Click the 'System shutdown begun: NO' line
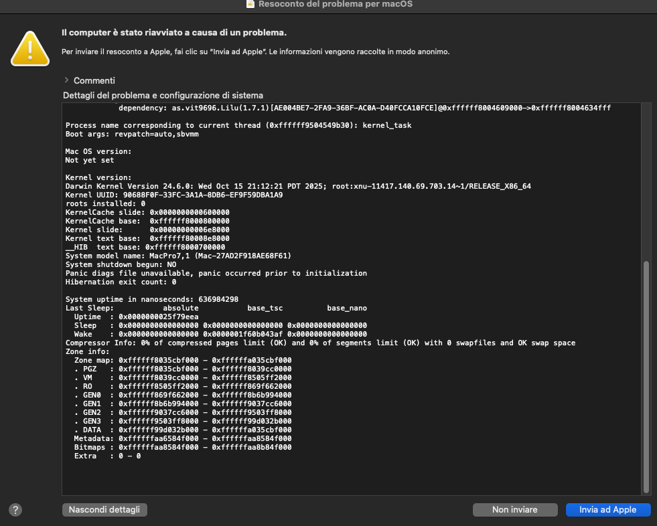657x526 pixels. pyautogui.click(x=121, y=265)
